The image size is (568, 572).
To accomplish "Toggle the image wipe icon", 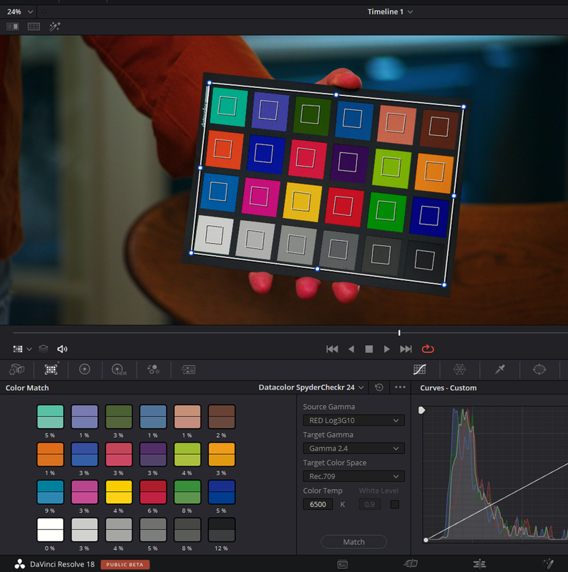I will coord(13,26).
